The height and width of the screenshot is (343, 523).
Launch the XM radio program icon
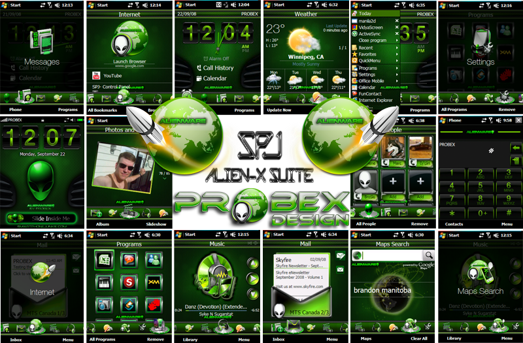[154, 282]
